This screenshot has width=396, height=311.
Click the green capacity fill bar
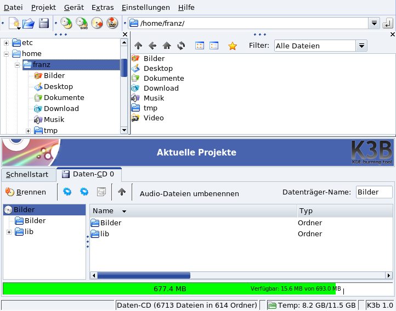tap(169, 288)
